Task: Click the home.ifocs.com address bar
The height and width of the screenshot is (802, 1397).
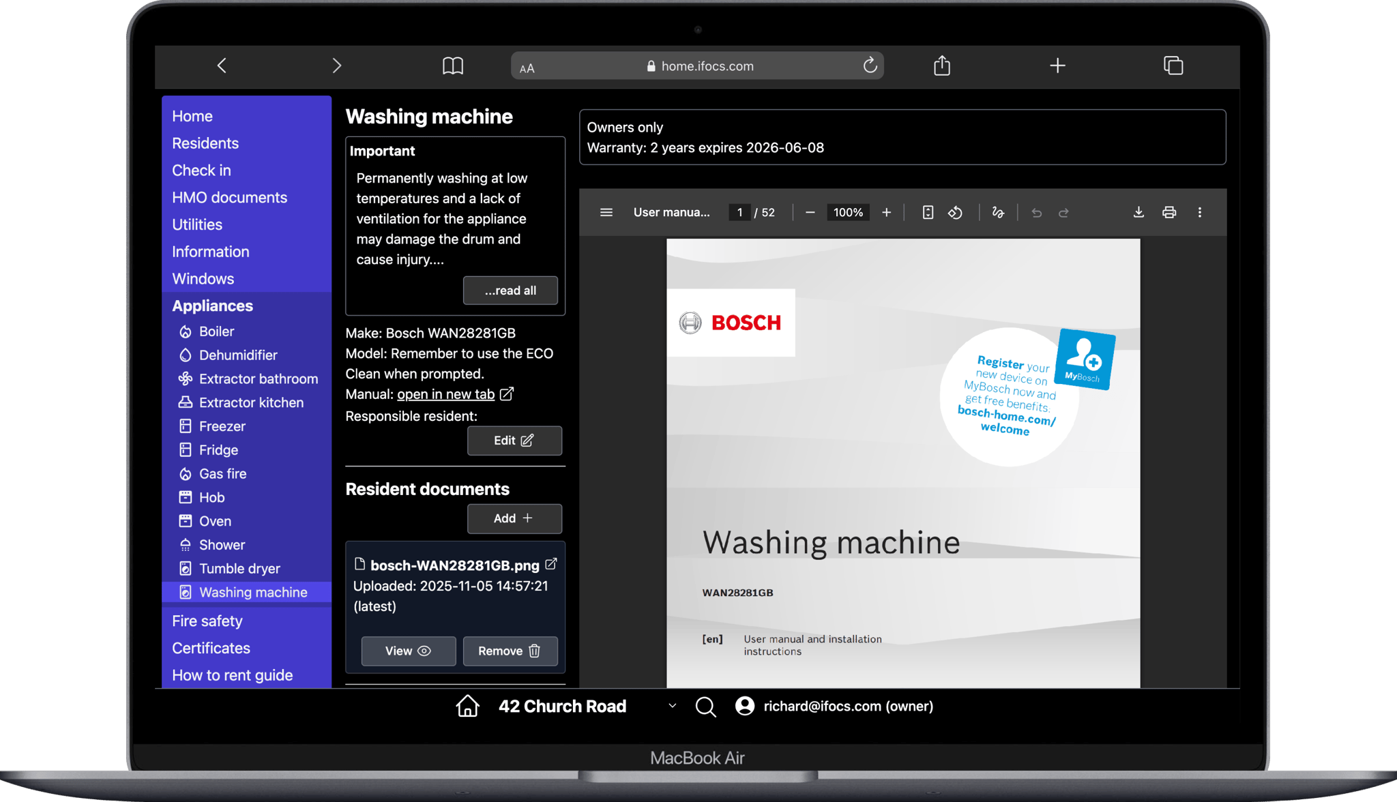Action: coord(697,66)
